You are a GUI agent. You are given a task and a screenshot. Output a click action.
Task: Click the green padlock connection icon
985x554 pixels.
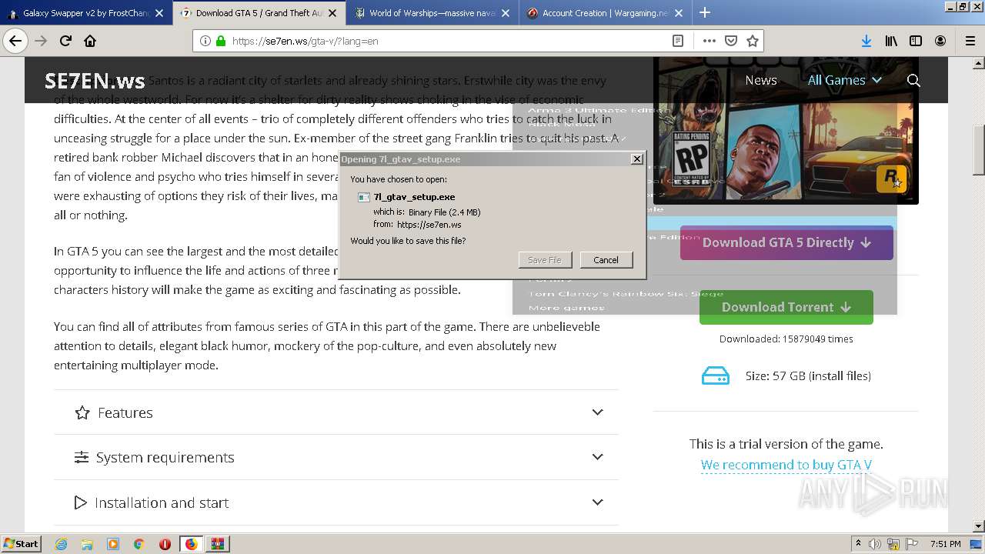tap(221, 41)
